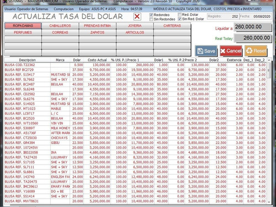
Task: Click the 4,680,000.00 Costo Actual cell
Action: click(97, 152)
